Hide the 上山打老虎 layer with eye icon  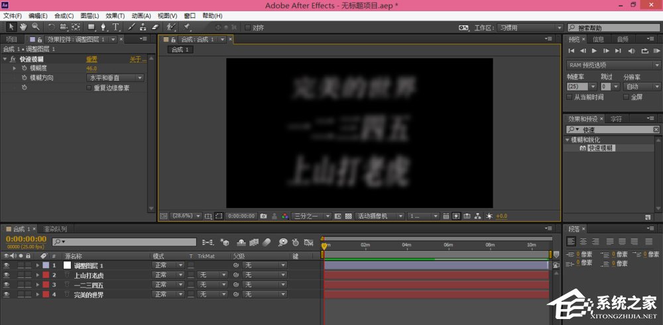[7, 275]
